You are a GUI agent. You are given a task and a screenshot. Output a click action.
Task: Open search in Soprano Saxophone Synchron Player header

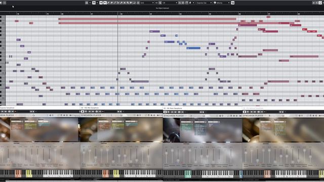pos(33,115)
